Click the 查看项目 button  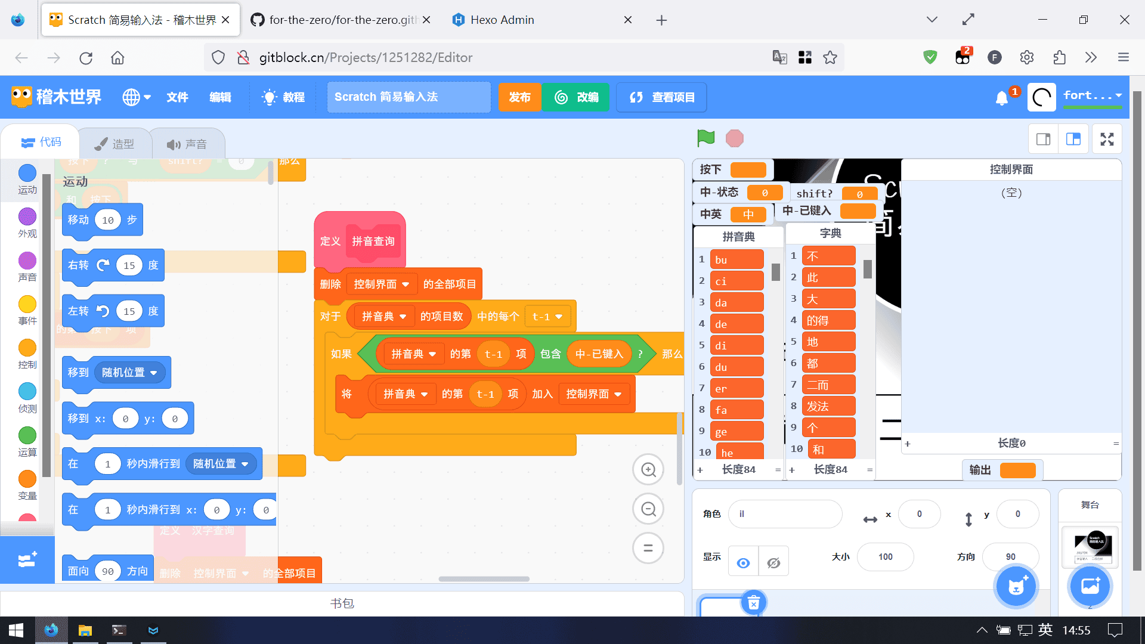pos(661,97)
